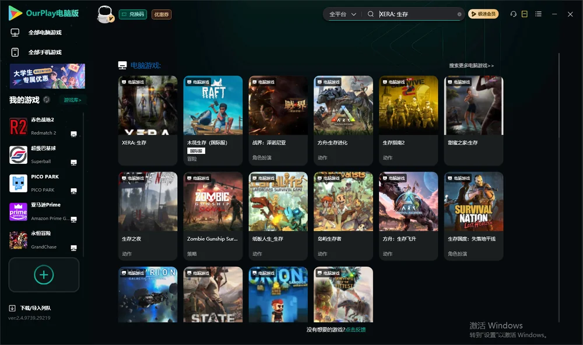Refresh the 我的游戏 list
This screenshot has width=583, height=345.
[x=47, y=100]
